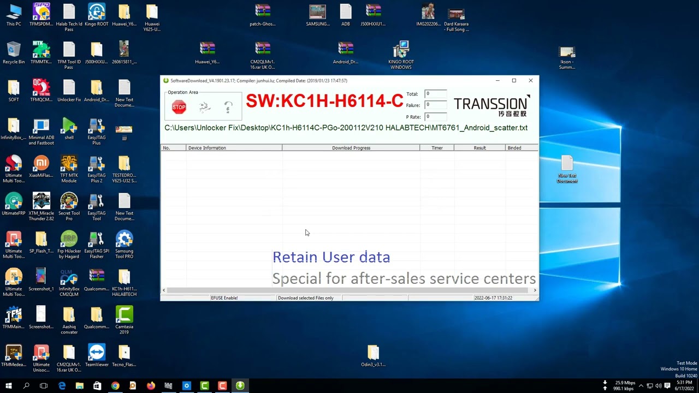
Task: Click the question mark help icon
Action: (x=228, y=108)
